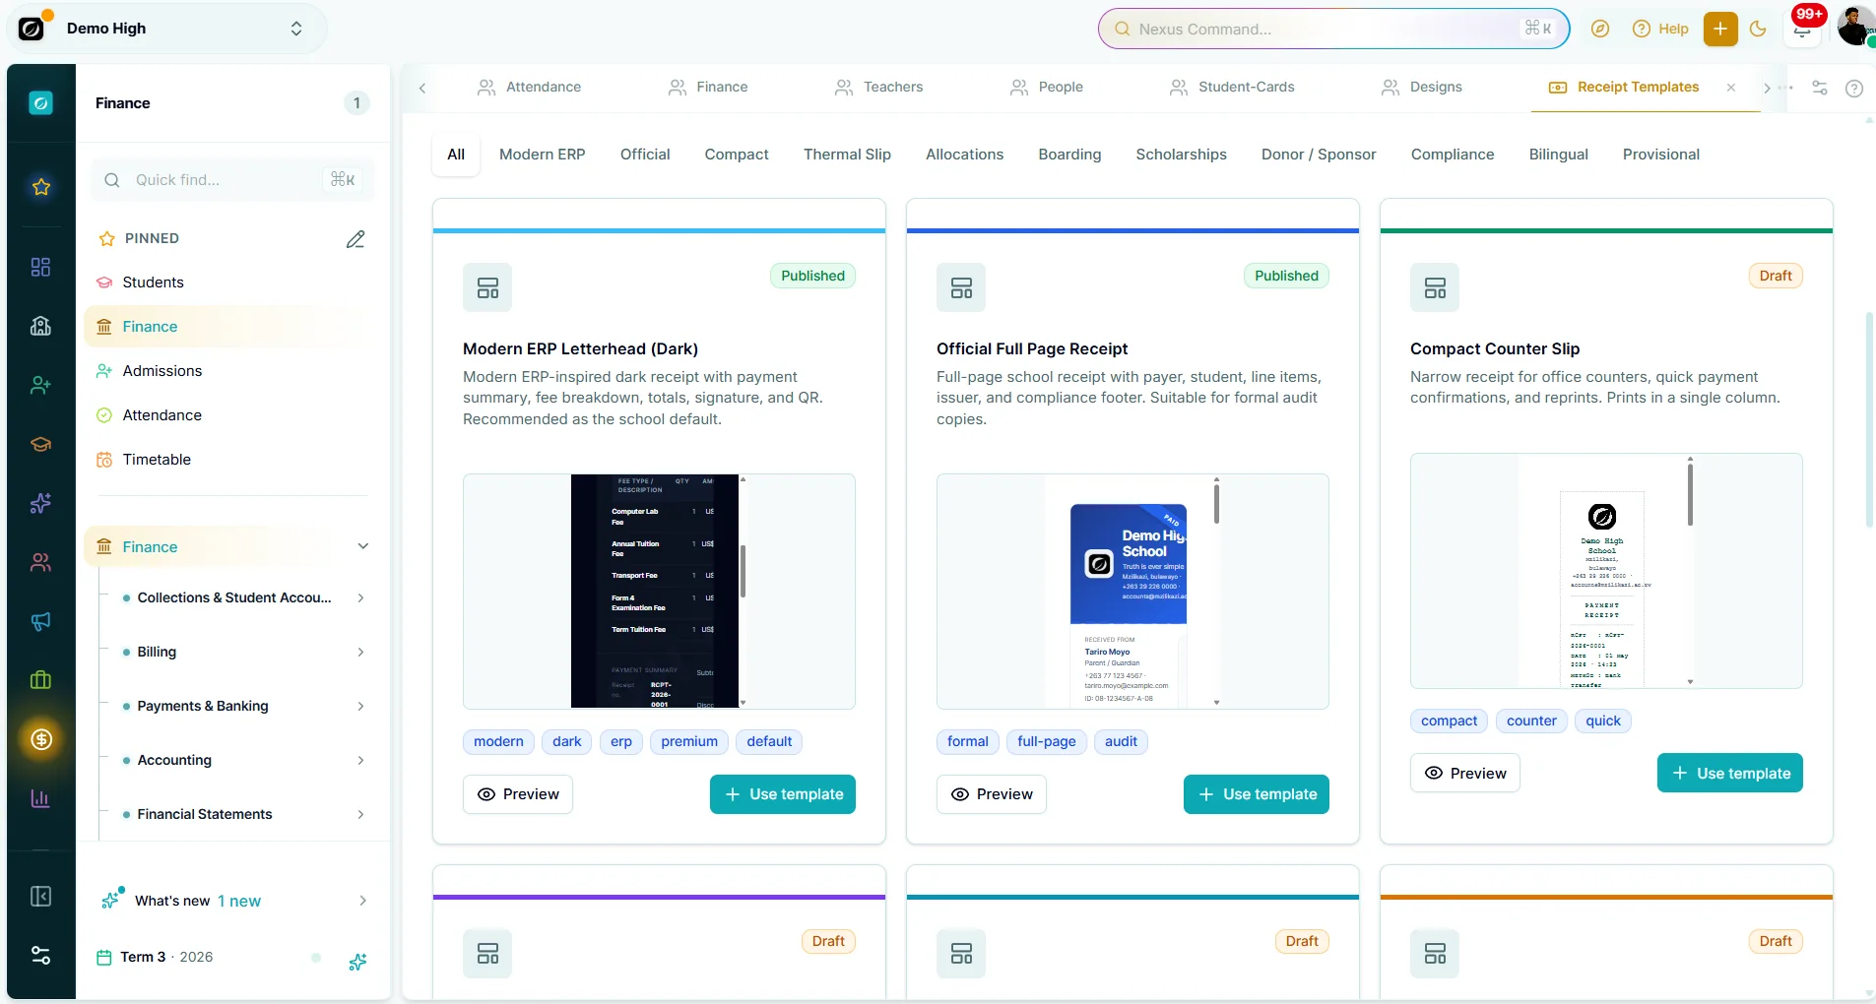The height and width of the screenshot is (1004, 1876).
Task: Select the highlighted dollar finance rail icon
Action: [x=41, y=739]
